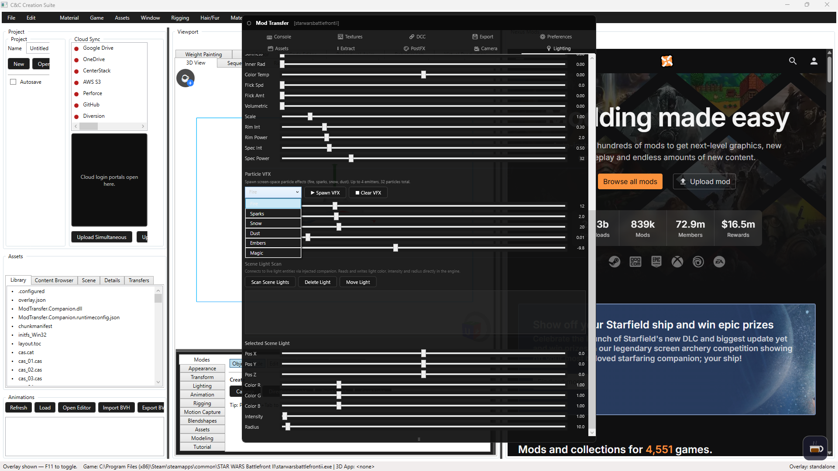
Task: Click the Xbox platform icon
Action: click(677, 262)
